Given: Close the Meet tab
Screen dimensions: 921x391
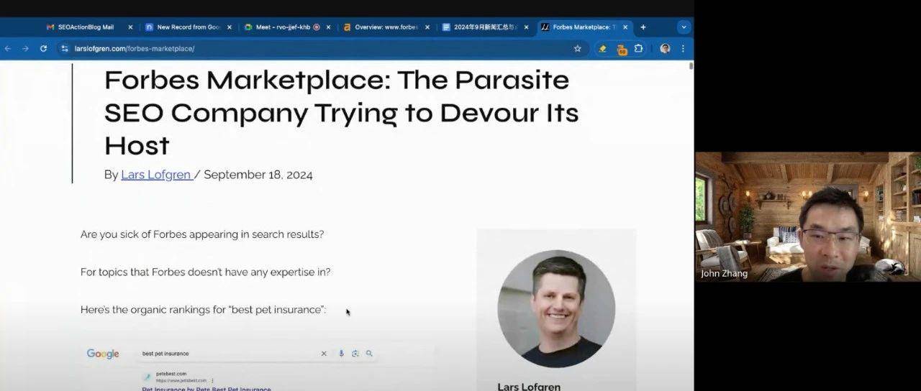Looking at the screenshot, I should click(x=329, y=27).
